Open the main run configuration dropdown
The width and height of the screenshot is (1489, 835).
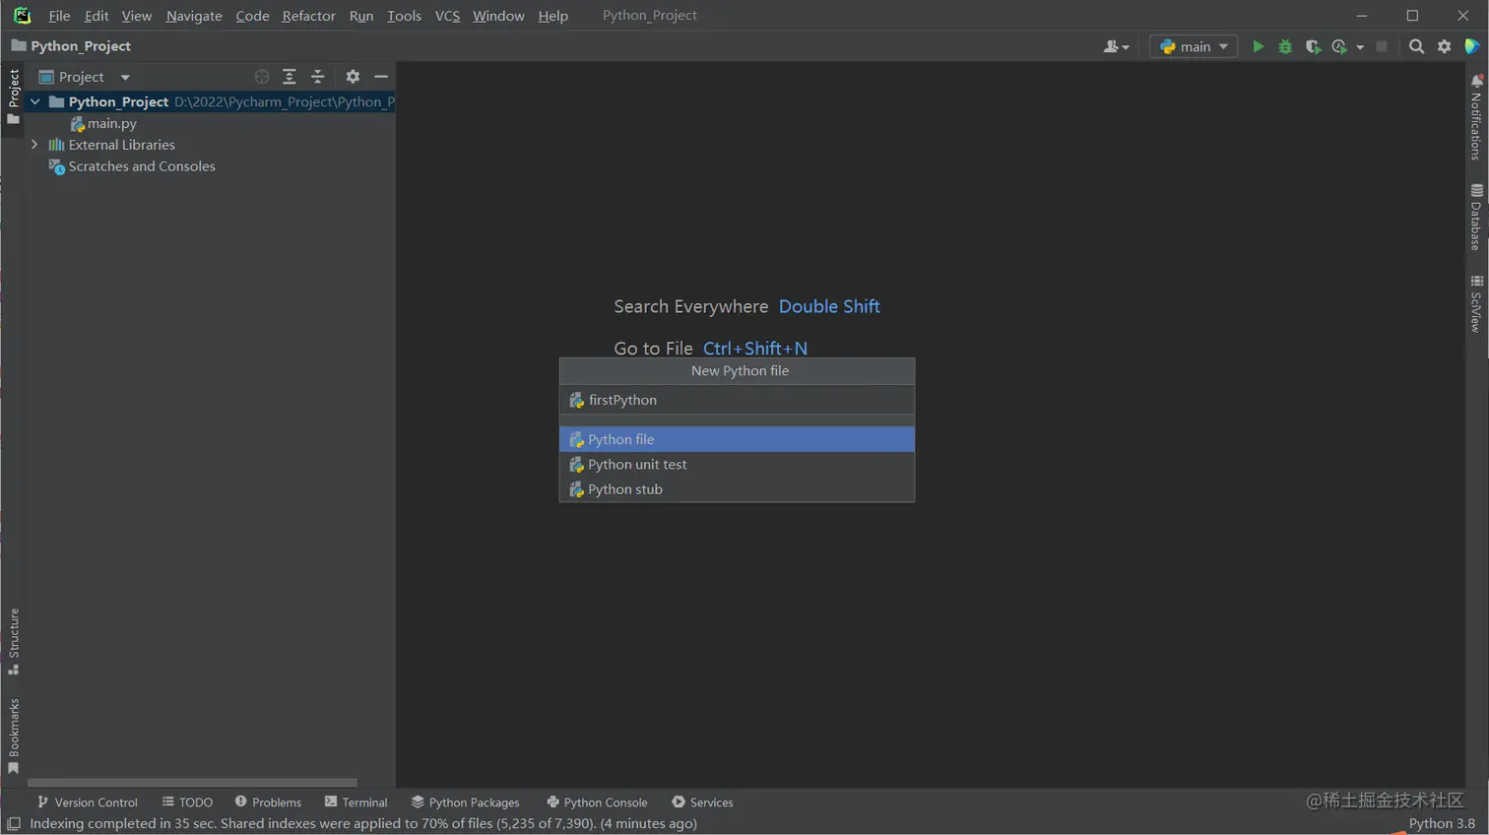[1194, 46]
